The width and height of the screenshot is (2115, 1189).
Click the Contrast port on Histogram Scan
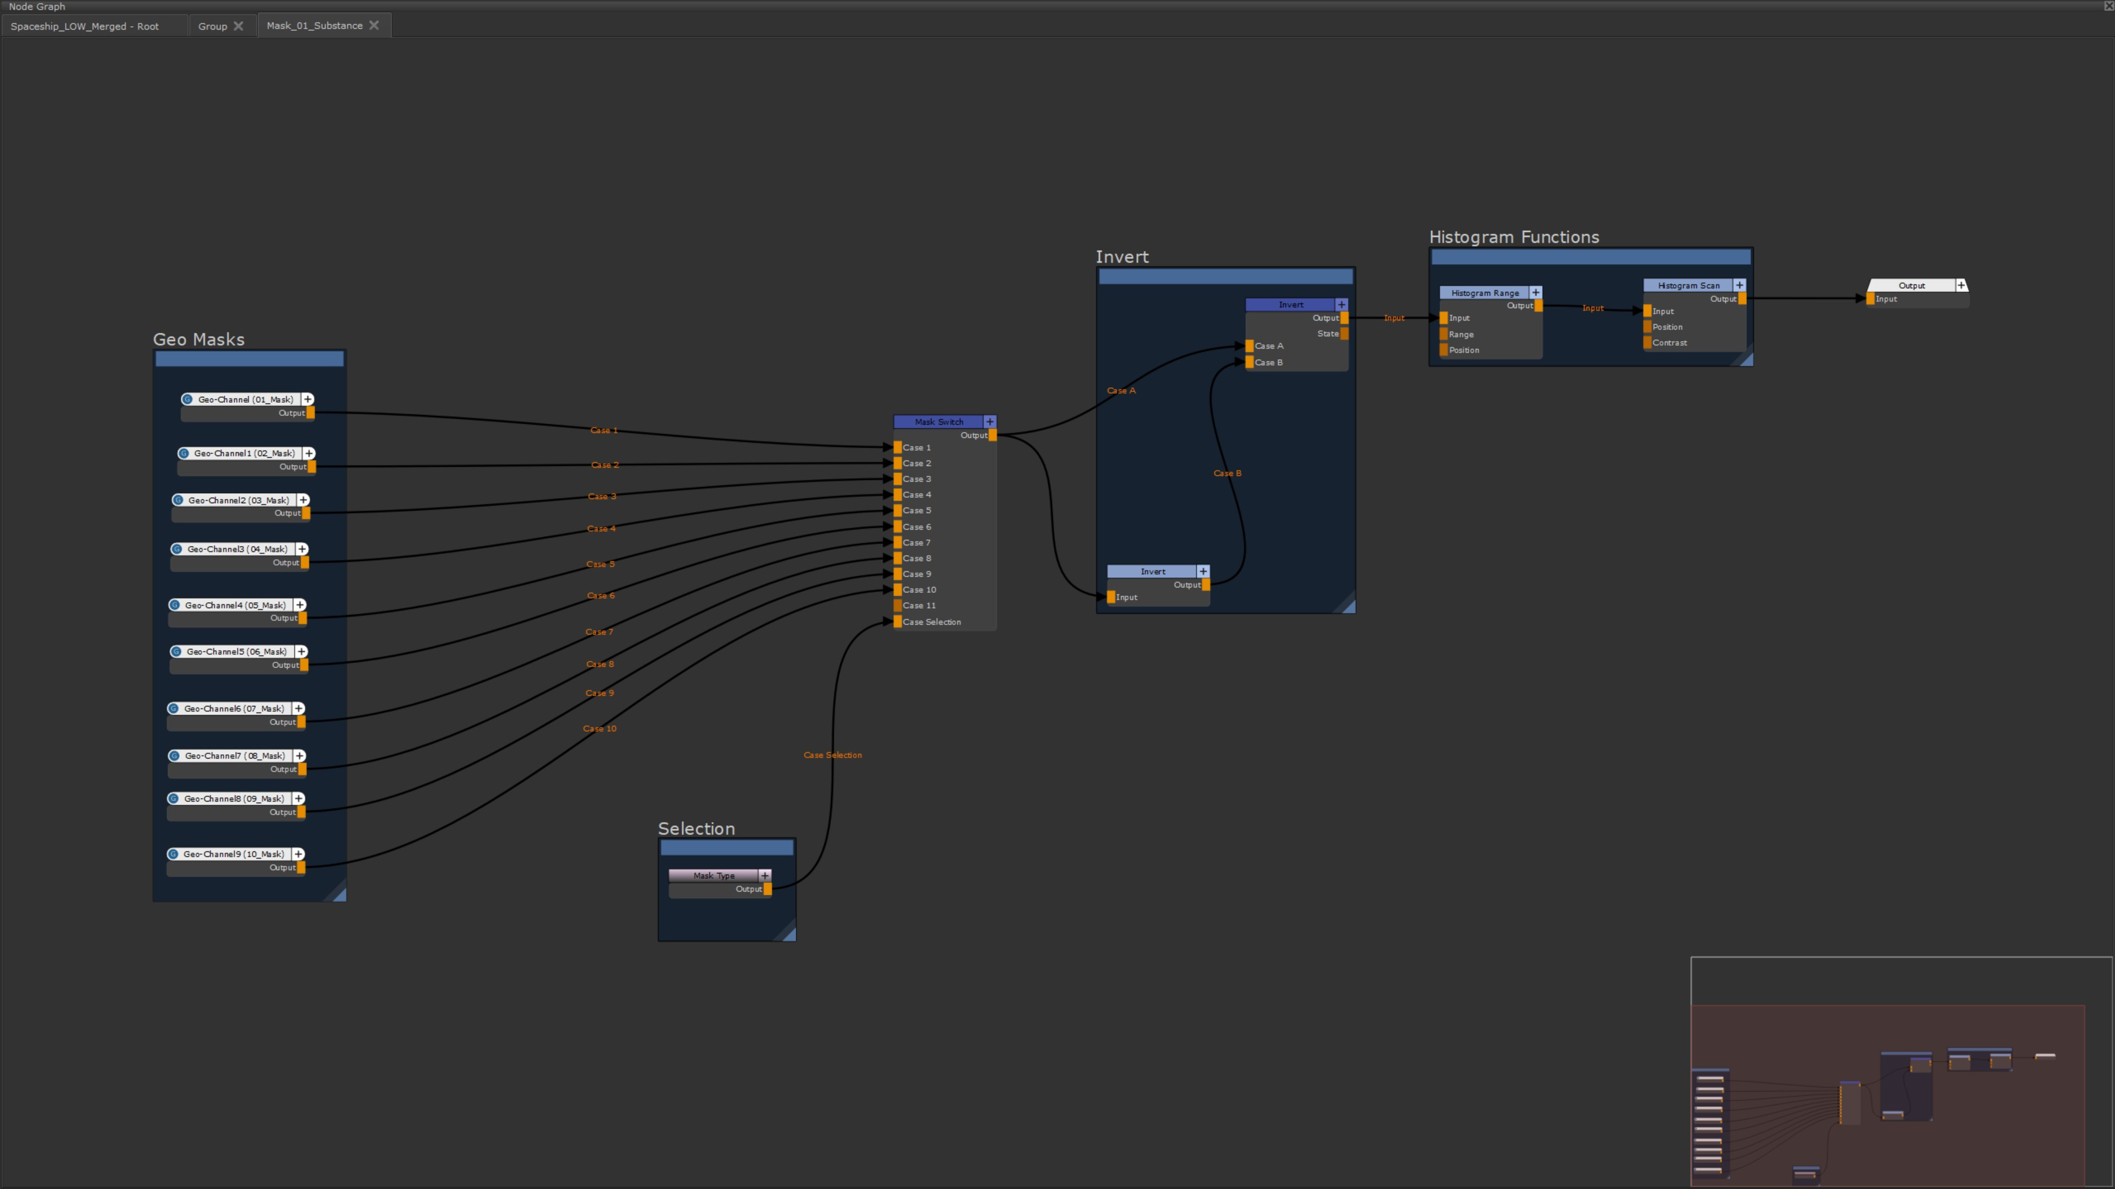pos(1648,342)
